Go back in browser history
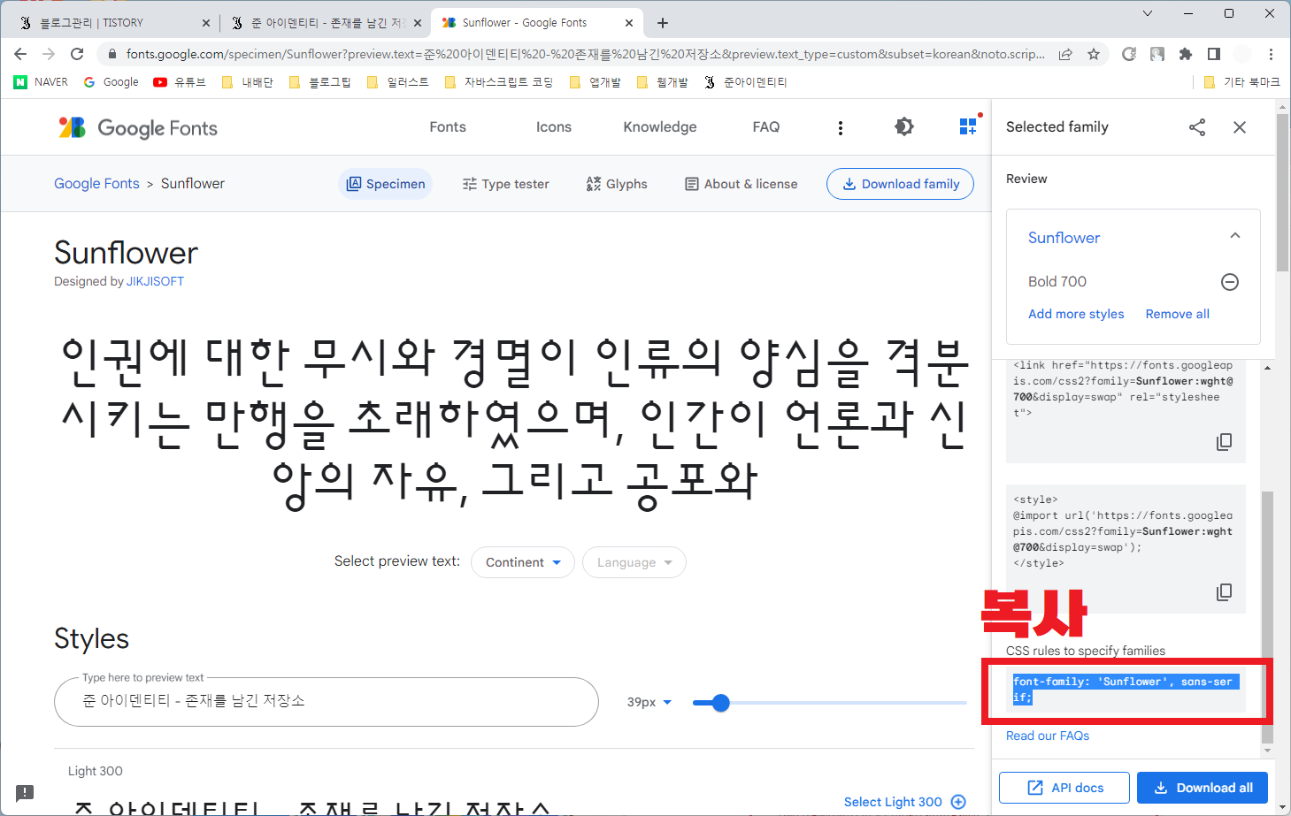 click(20, 54)
